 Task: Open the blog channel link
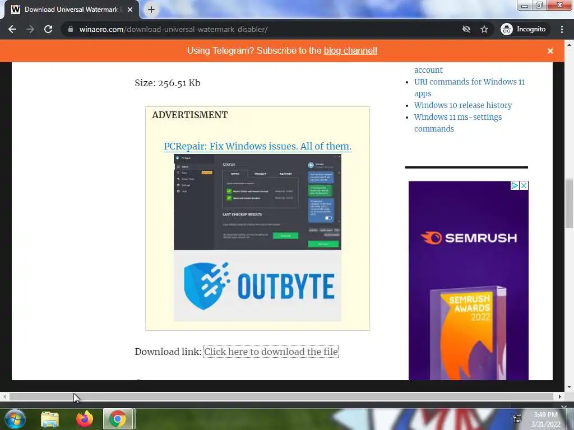[350, 50]
